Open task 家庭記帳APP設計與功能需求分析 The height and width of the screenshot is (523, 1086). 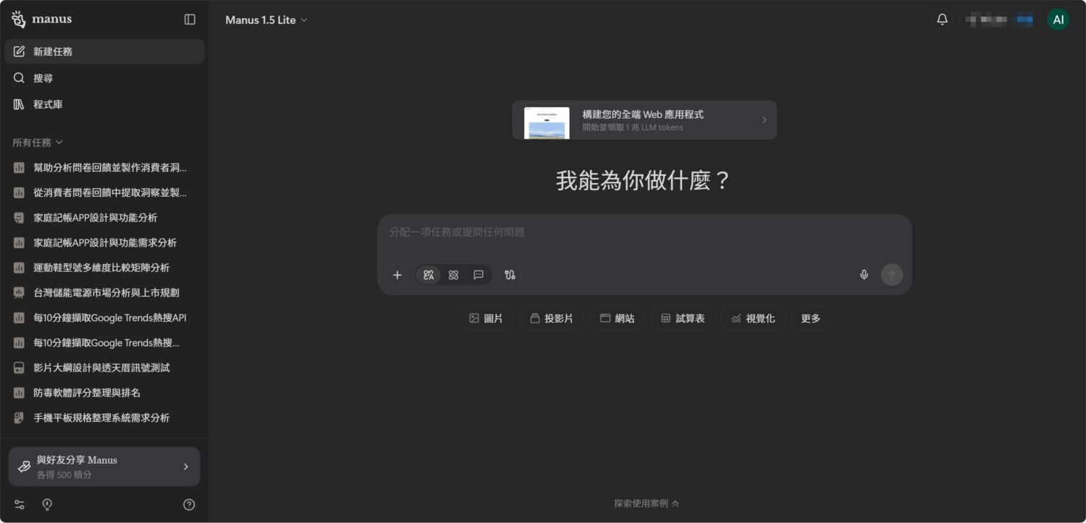pos(104,243)
